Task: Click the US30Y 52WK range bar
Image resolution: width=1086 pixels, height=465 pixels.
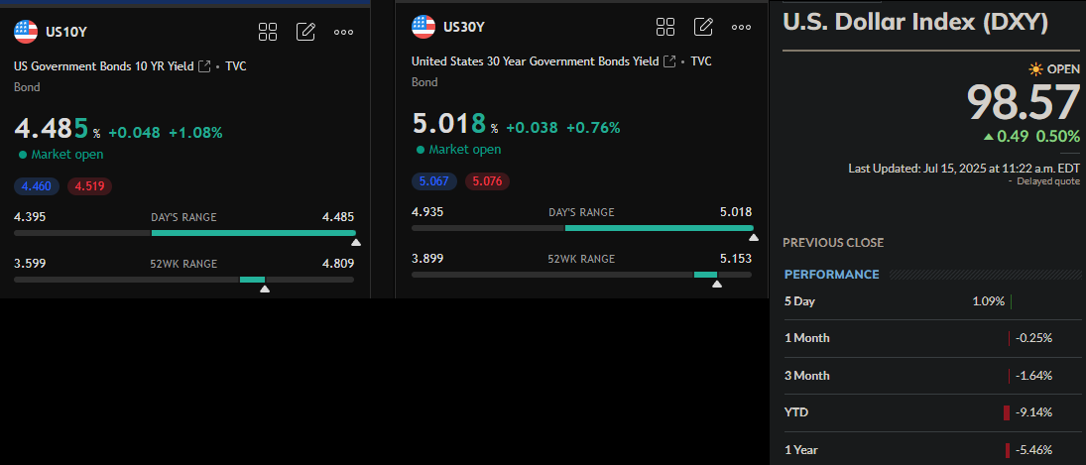Action: point(582,275)
